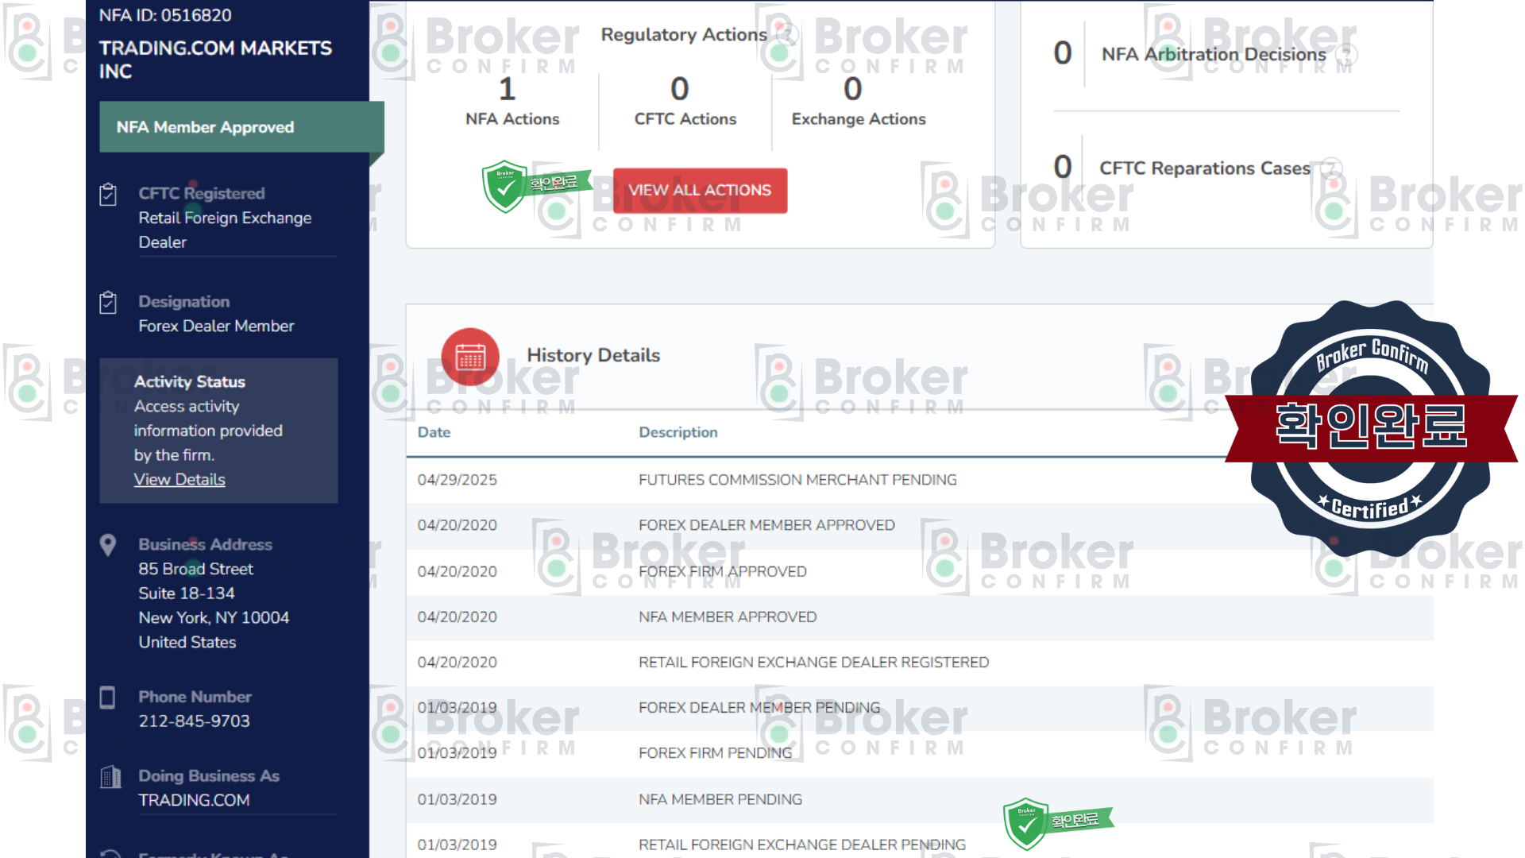The image size is (1525, 858).
Task: Click the Designation clipboard icon
Action: 108,303
